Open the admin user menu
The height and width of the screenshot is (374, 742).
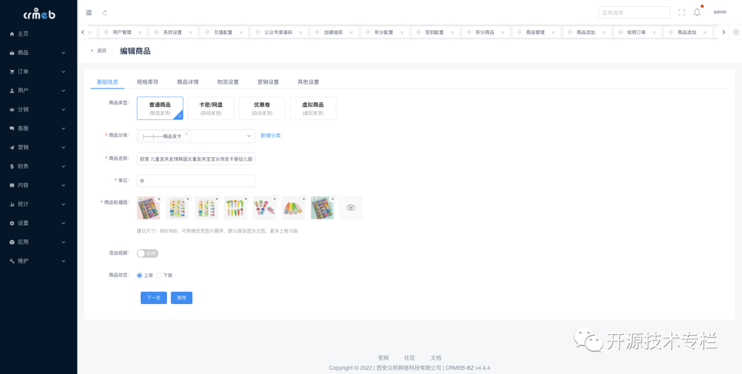(720, 12)
